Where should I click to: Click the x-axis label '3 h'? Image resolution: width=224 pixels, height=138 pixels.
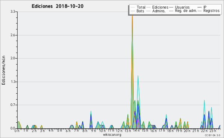tap(42, 131)
